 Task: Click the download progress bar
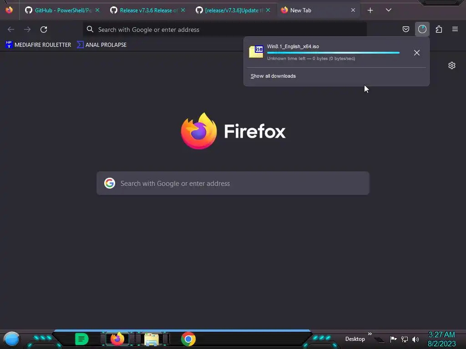(x=333, y=53)
